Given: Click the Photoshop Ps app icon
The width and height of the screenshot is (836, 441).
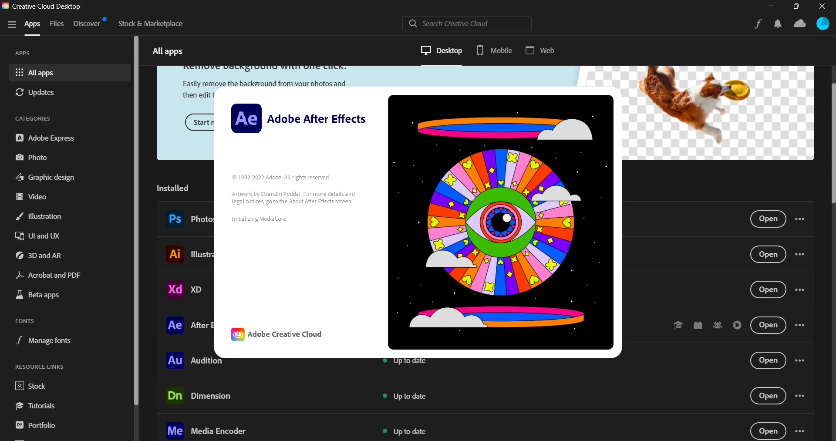Looking at the screenshot, I should (x=175, y=219).
